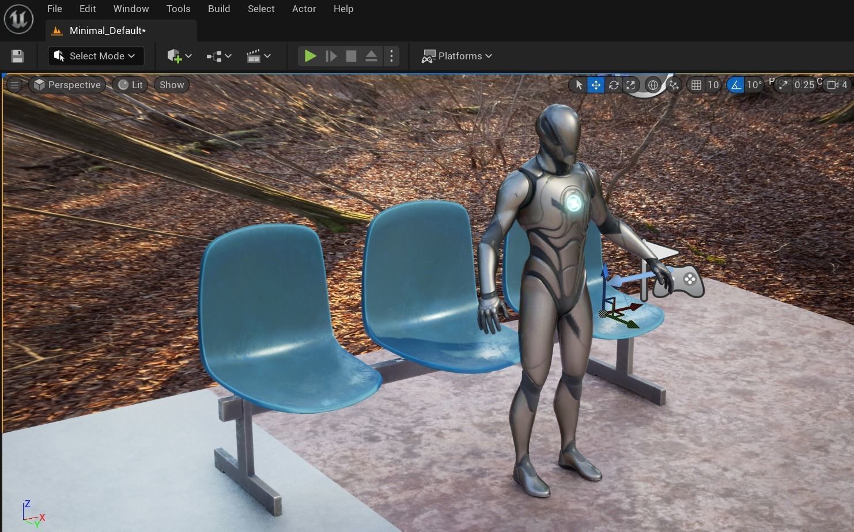Open grid snap size value 10
854x532 pixels.
point(713,85)
